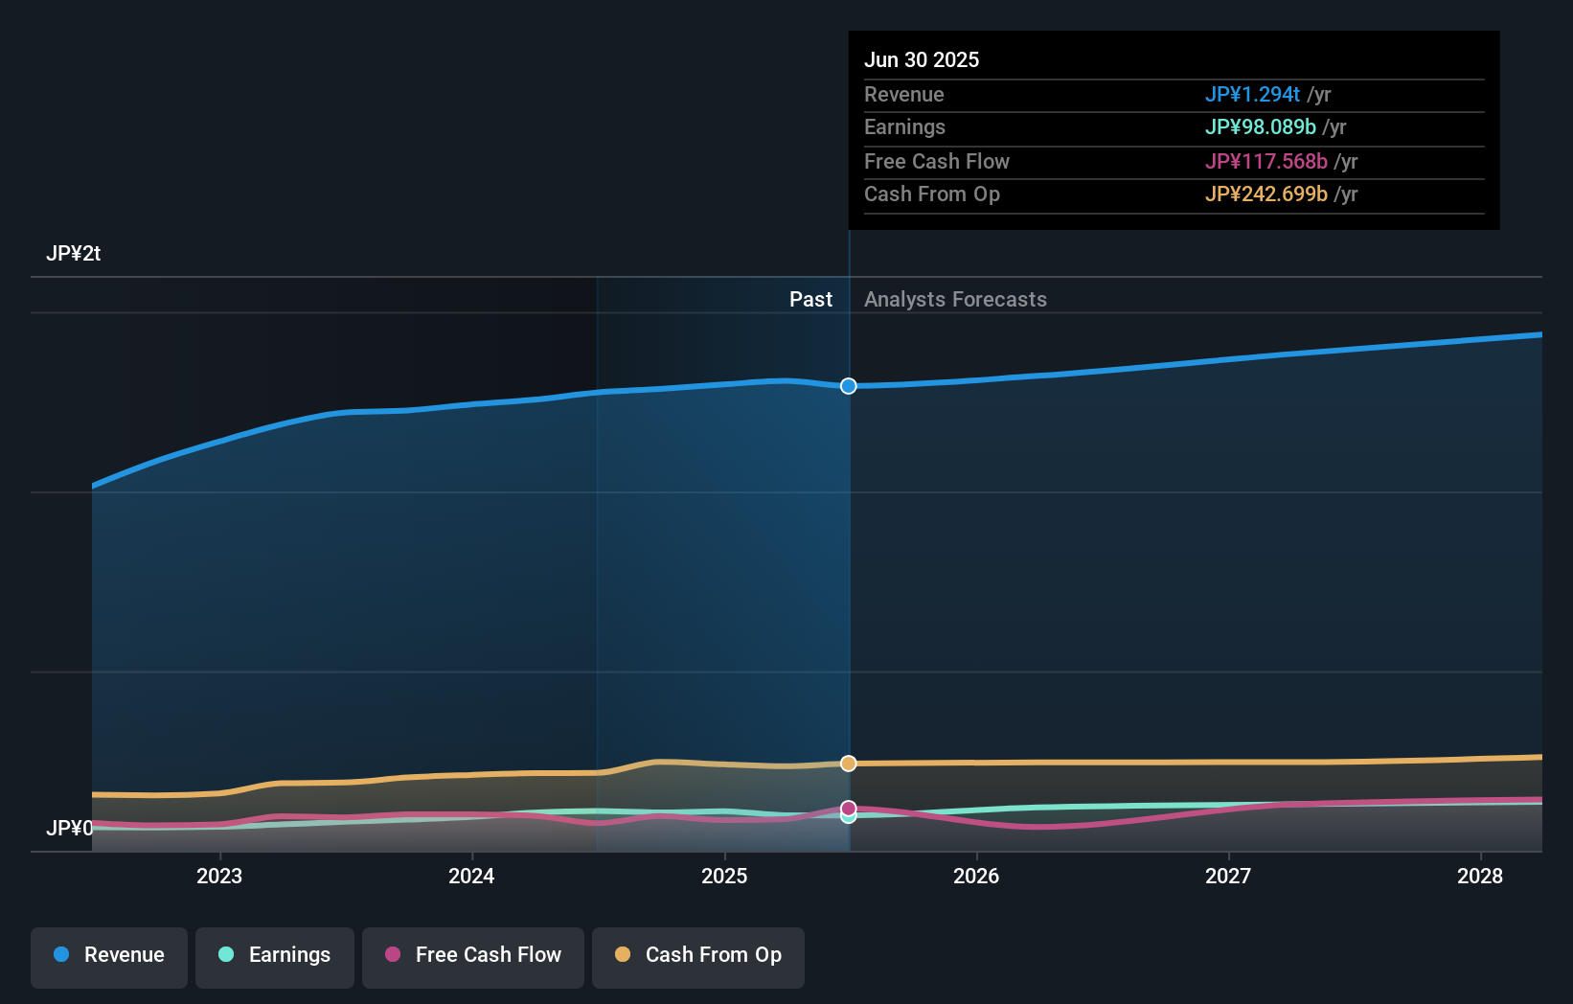The width and height of the screenshot is (1573, 1004).
Task: Open the Past section of the chart
Action: (810, 299)
